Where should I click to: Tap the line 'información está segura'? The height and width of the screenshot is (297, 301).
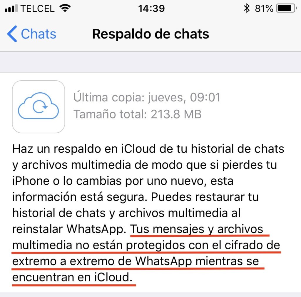(x=80, y=197)
